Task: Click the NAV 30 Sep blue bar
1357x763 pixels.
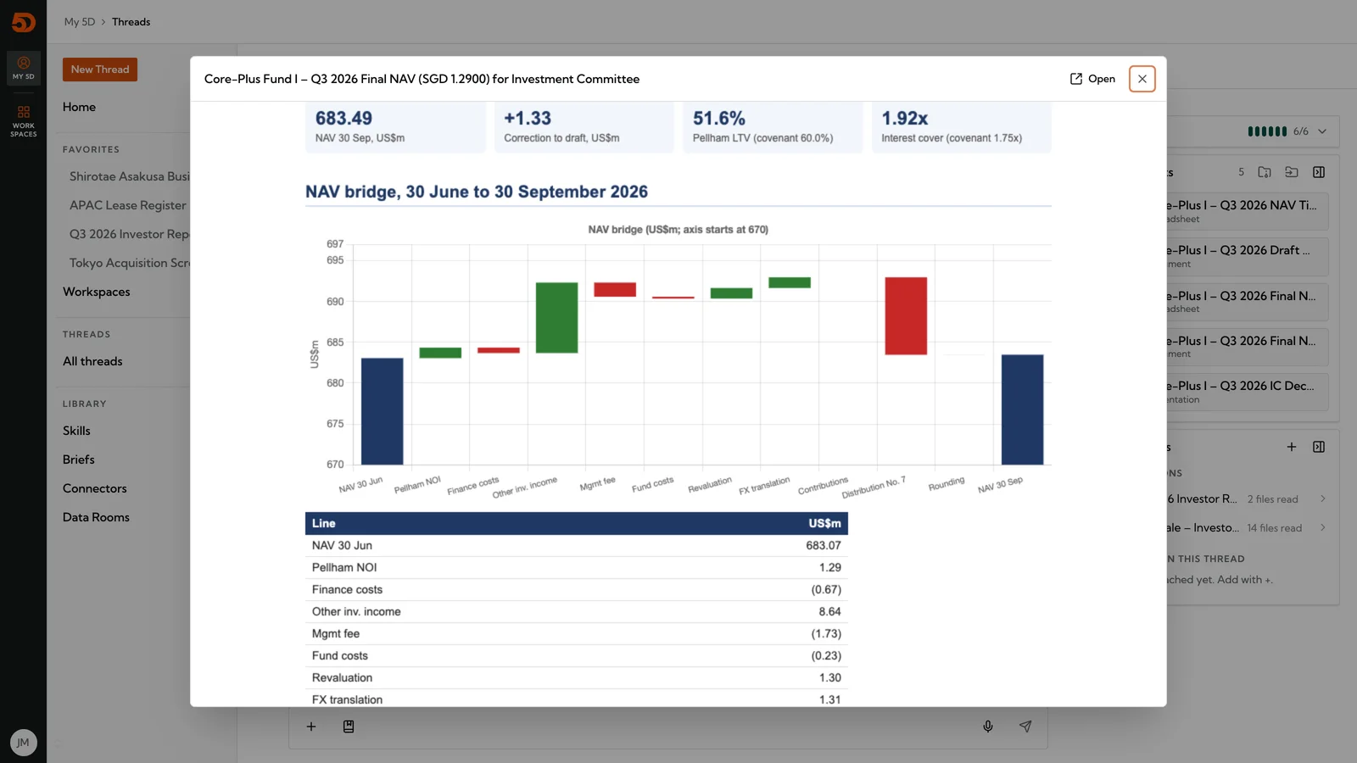Action: pyautogui.click(x=1022, y=409)
